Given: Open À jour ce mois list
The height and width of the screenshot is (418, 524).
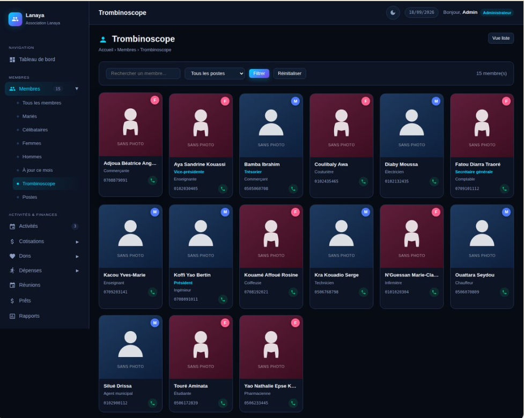Looking at the screenshot, I should coord(38,170).
